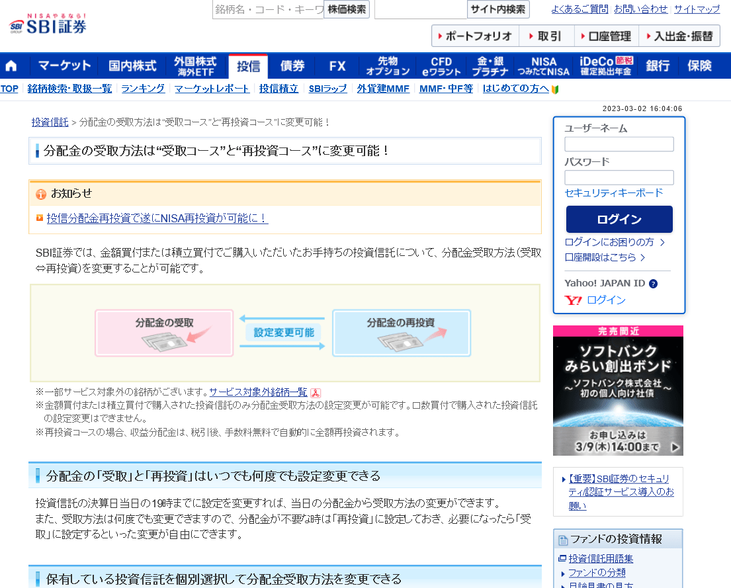Screen dimensions: 731x588
Task: Click the Y! icon to log in with Yahoo
Action: [574, 299]
